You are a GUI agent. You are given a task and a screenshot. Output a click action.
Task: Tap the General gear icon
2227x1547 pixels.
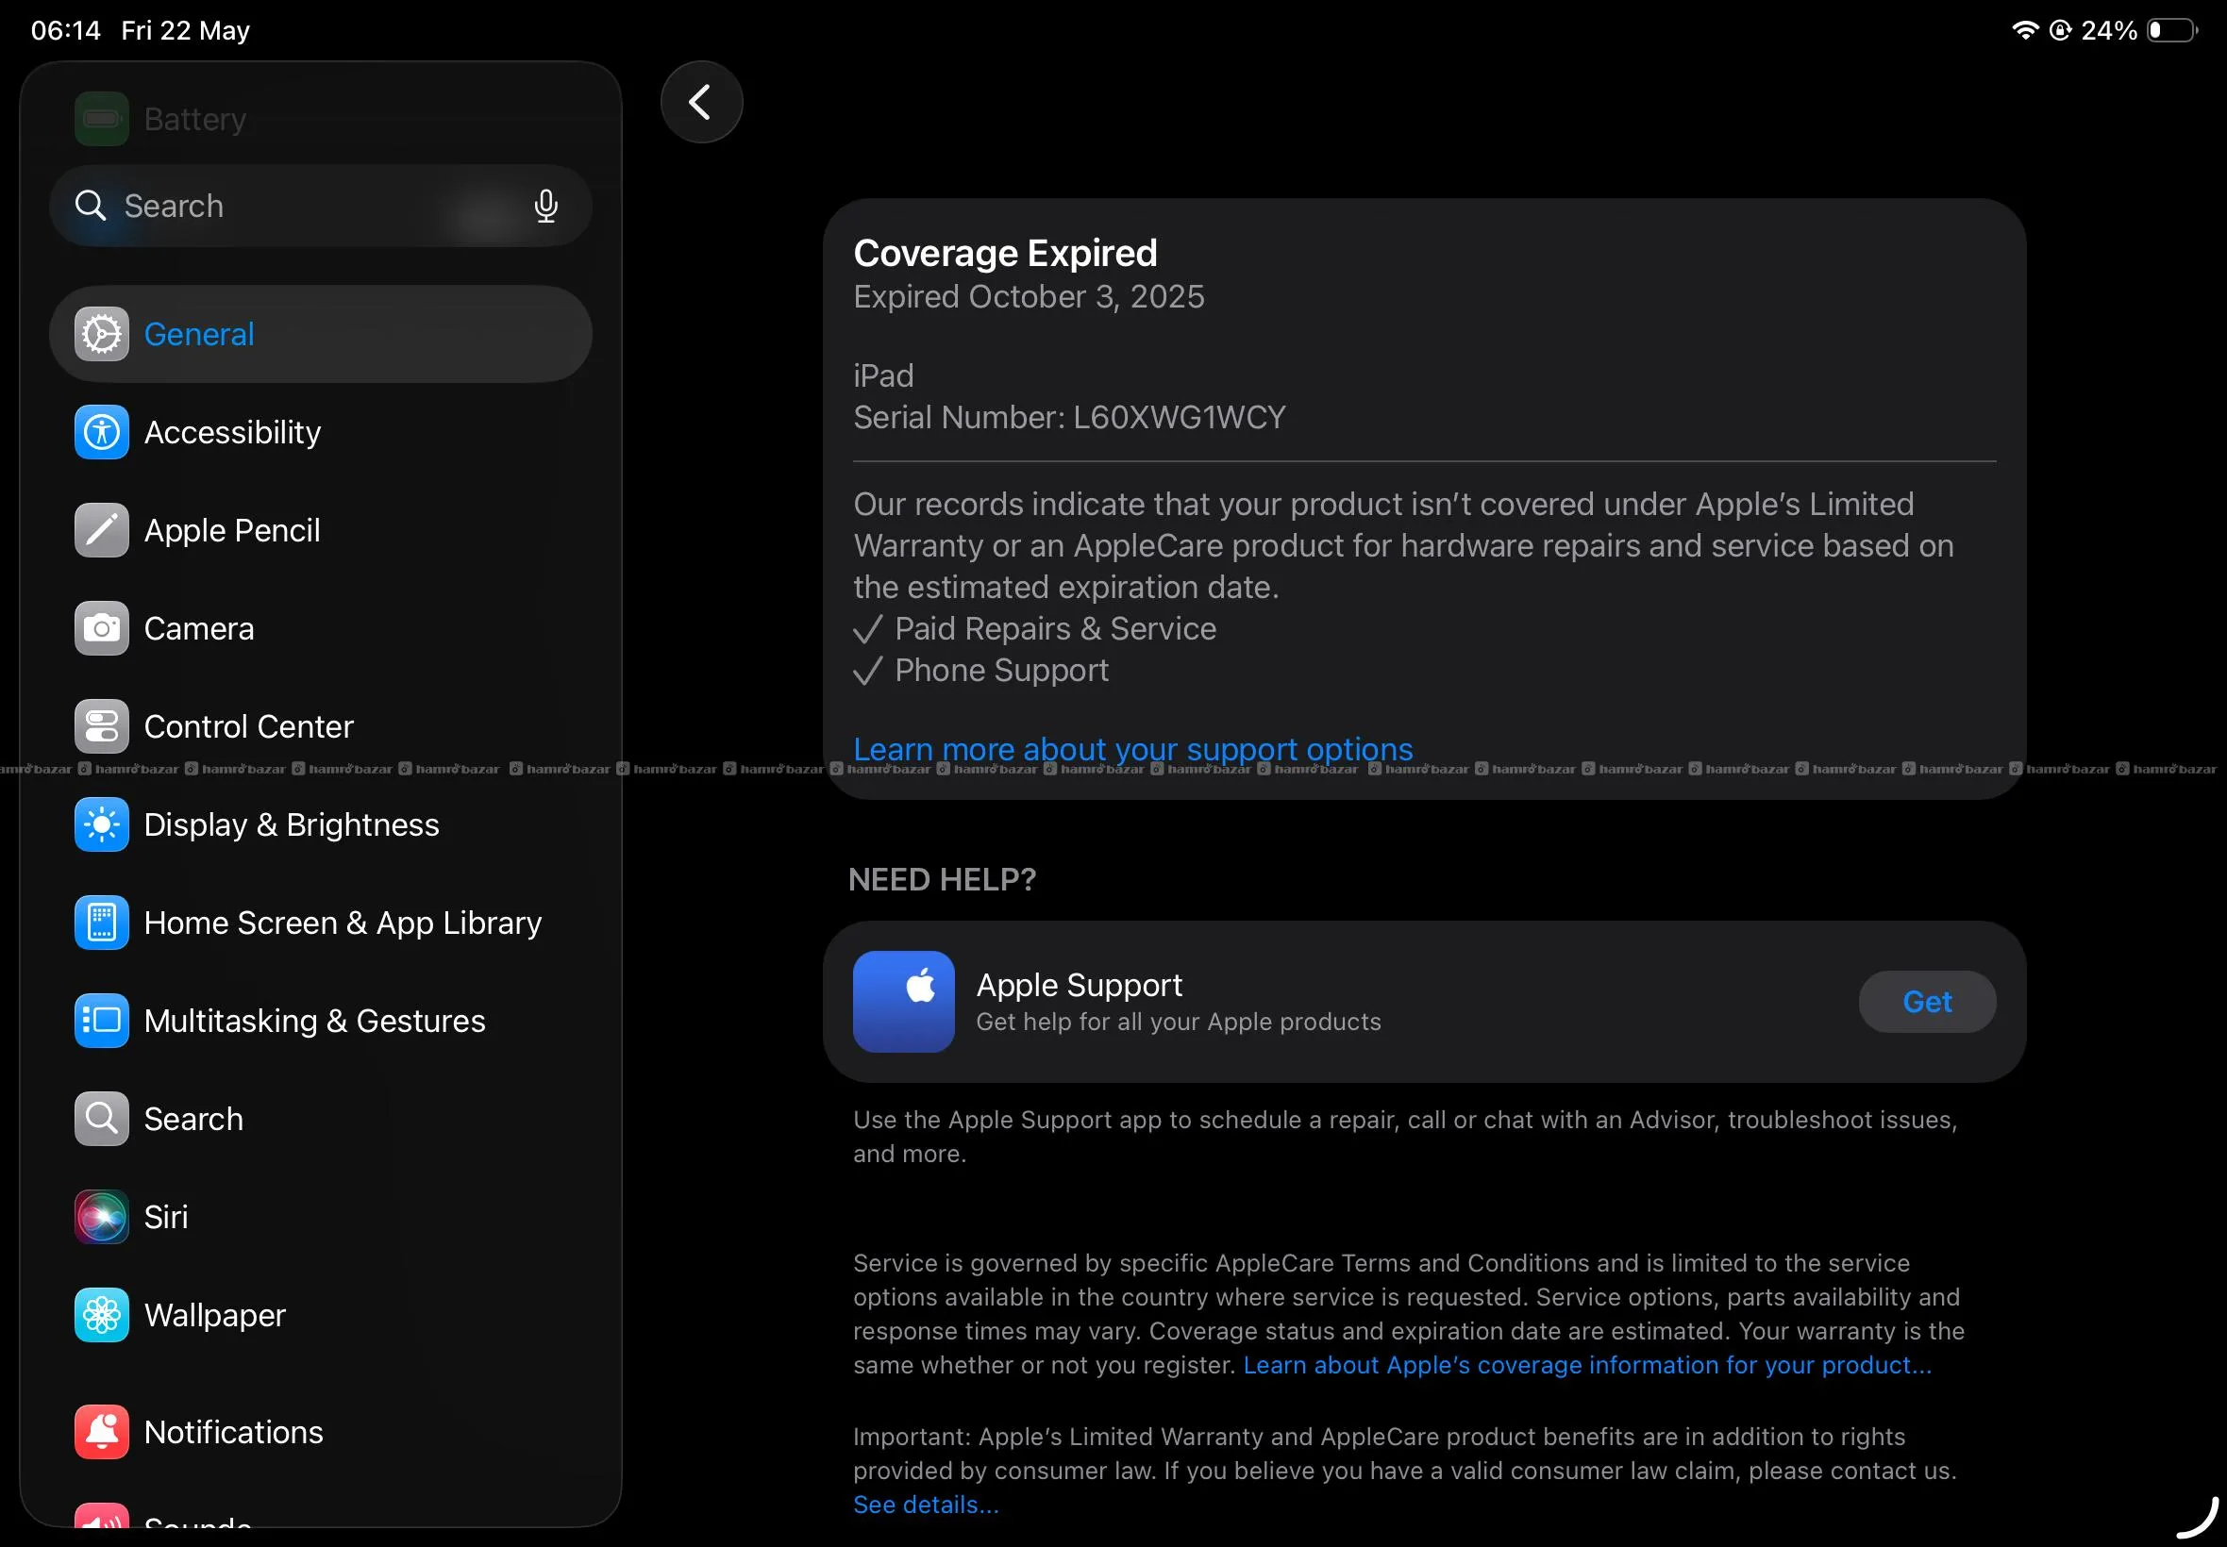click(x=102, y=335)
